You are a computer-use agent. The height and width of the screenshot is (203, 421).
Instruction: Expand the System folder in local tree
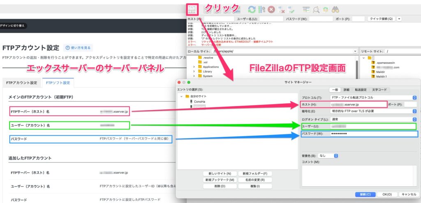tap(194, 76)
